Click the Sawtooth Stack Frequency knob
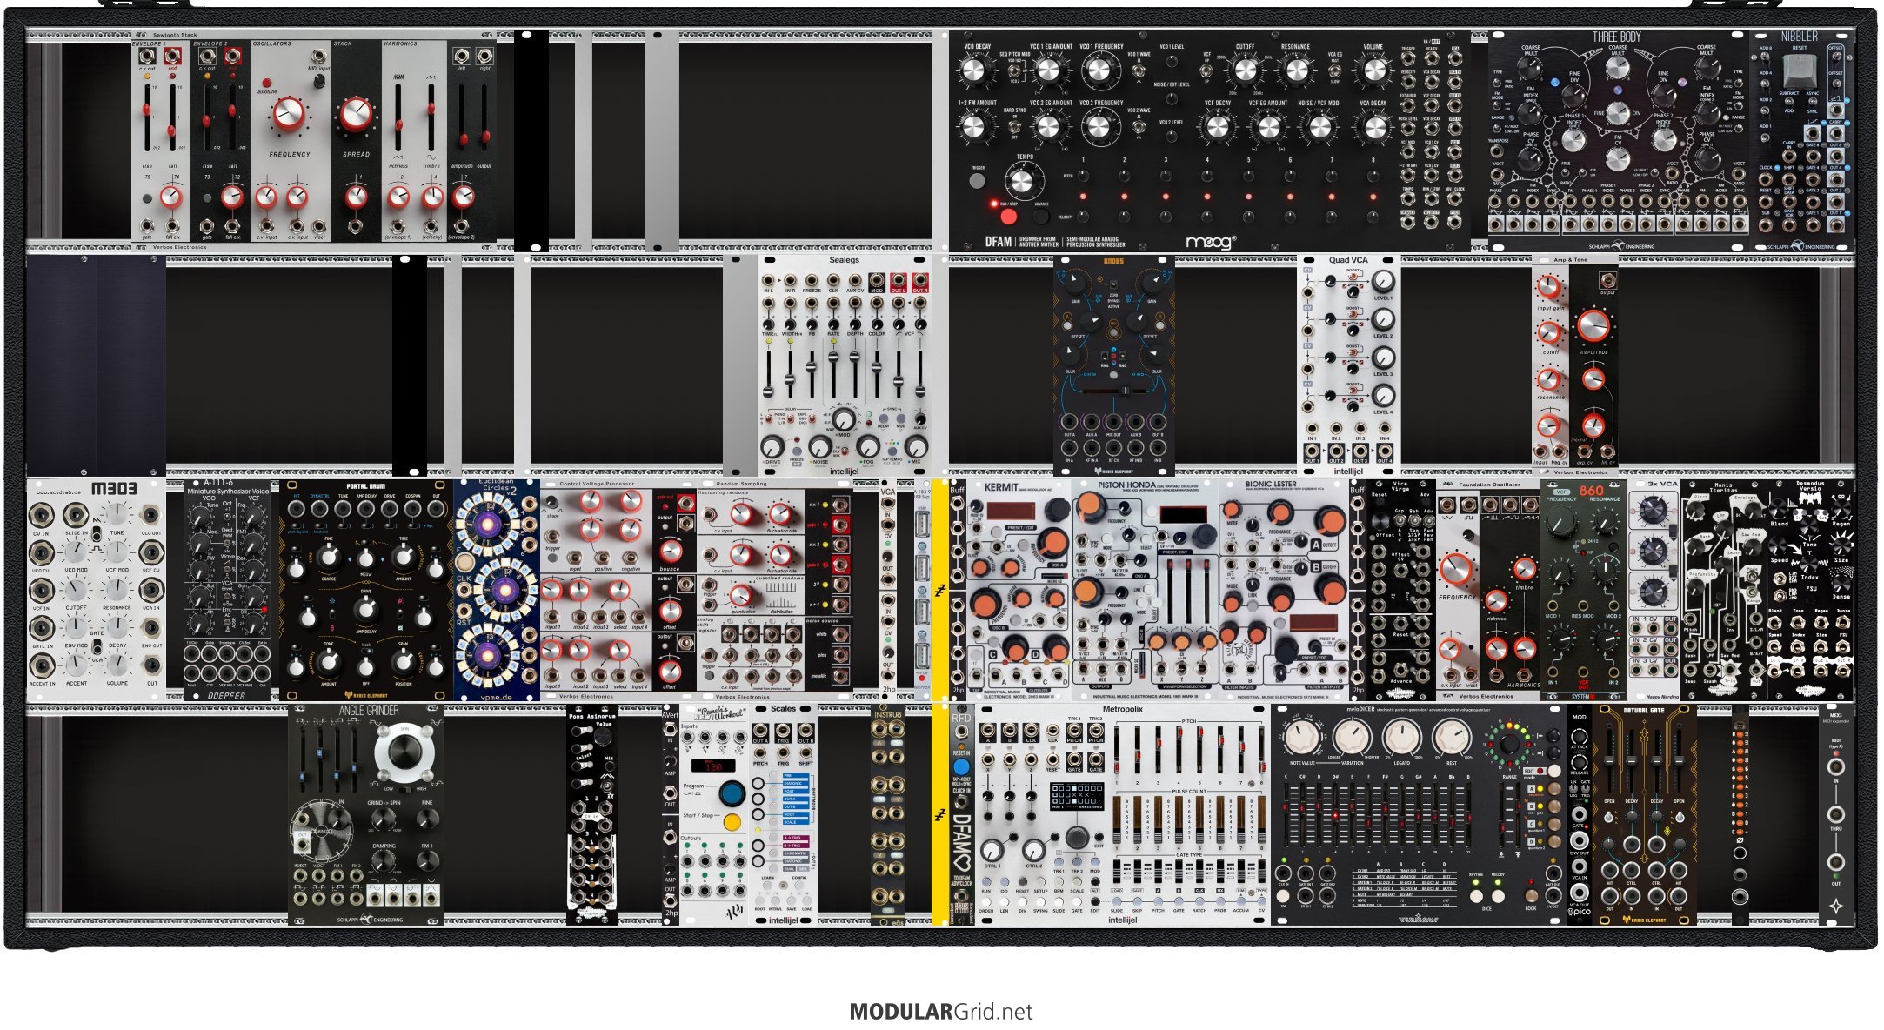 (x=289, y=114)
